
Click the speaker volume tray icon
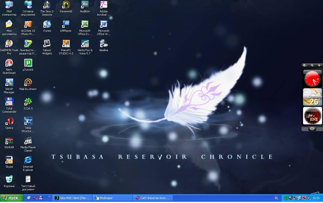308,198
